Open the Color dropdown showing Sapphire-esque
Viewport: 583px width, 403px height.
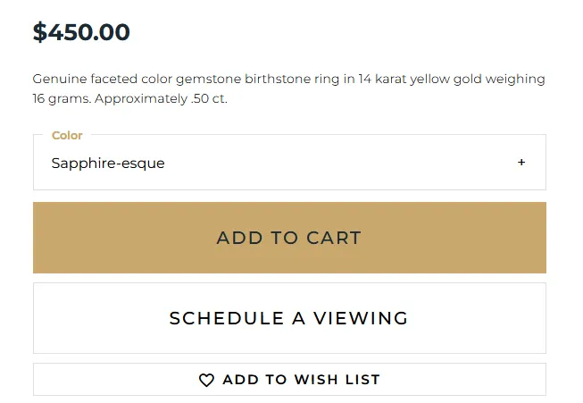tap(289, 163)
